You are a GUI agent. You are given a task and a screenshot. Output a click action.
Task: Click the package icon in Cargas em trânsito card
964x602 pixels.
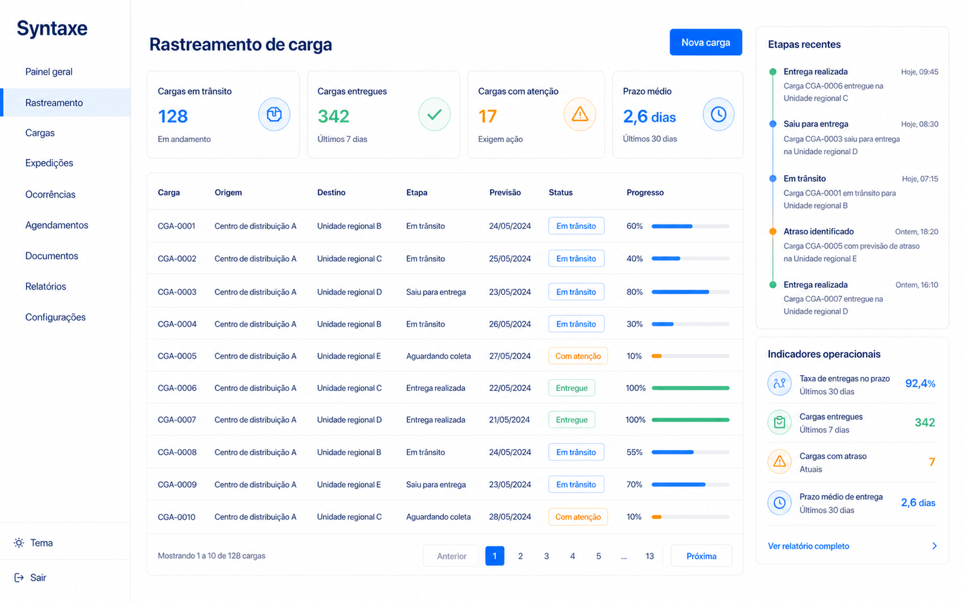tap(274, 114)
